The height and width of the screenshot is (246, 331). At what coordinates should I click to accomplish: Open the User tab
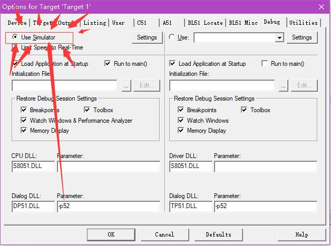122,23
